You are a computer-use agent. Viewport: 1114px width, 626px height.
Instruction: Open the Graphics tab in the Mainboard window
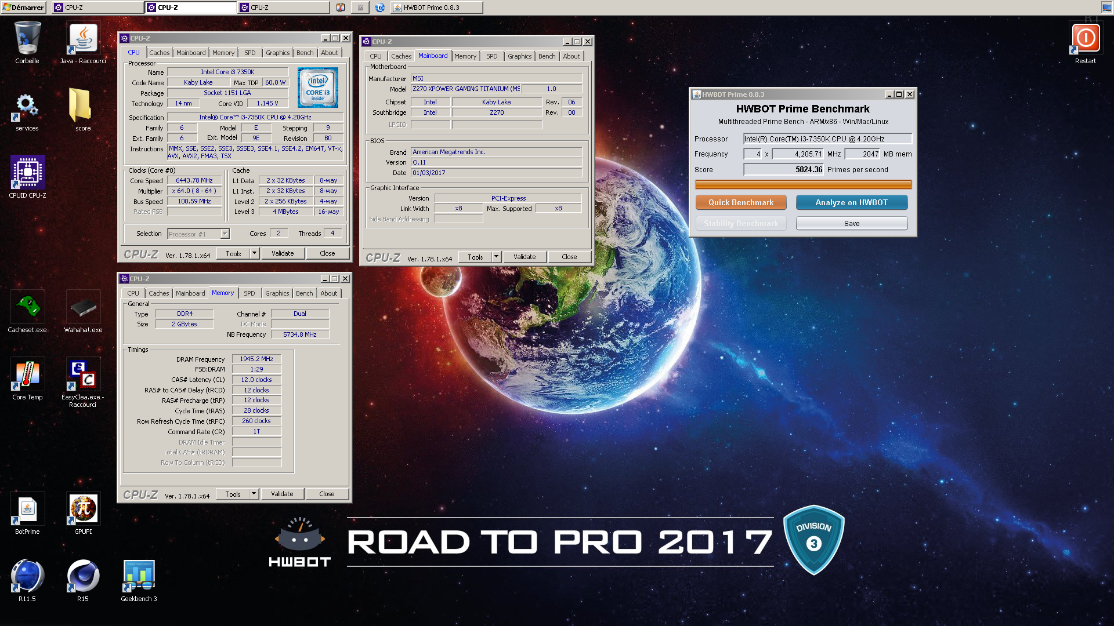coord(519,56)
